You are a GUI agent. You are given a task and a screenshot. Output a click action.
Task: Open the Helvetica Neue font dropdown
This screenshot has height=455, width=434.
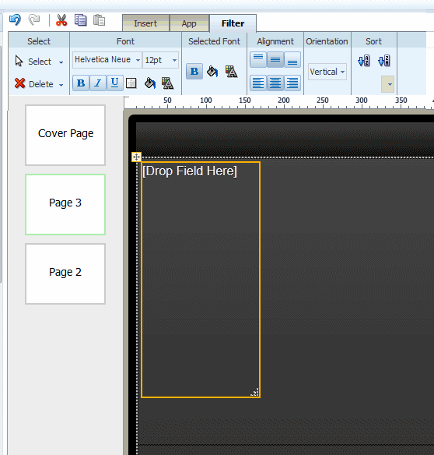pos(107,60)
